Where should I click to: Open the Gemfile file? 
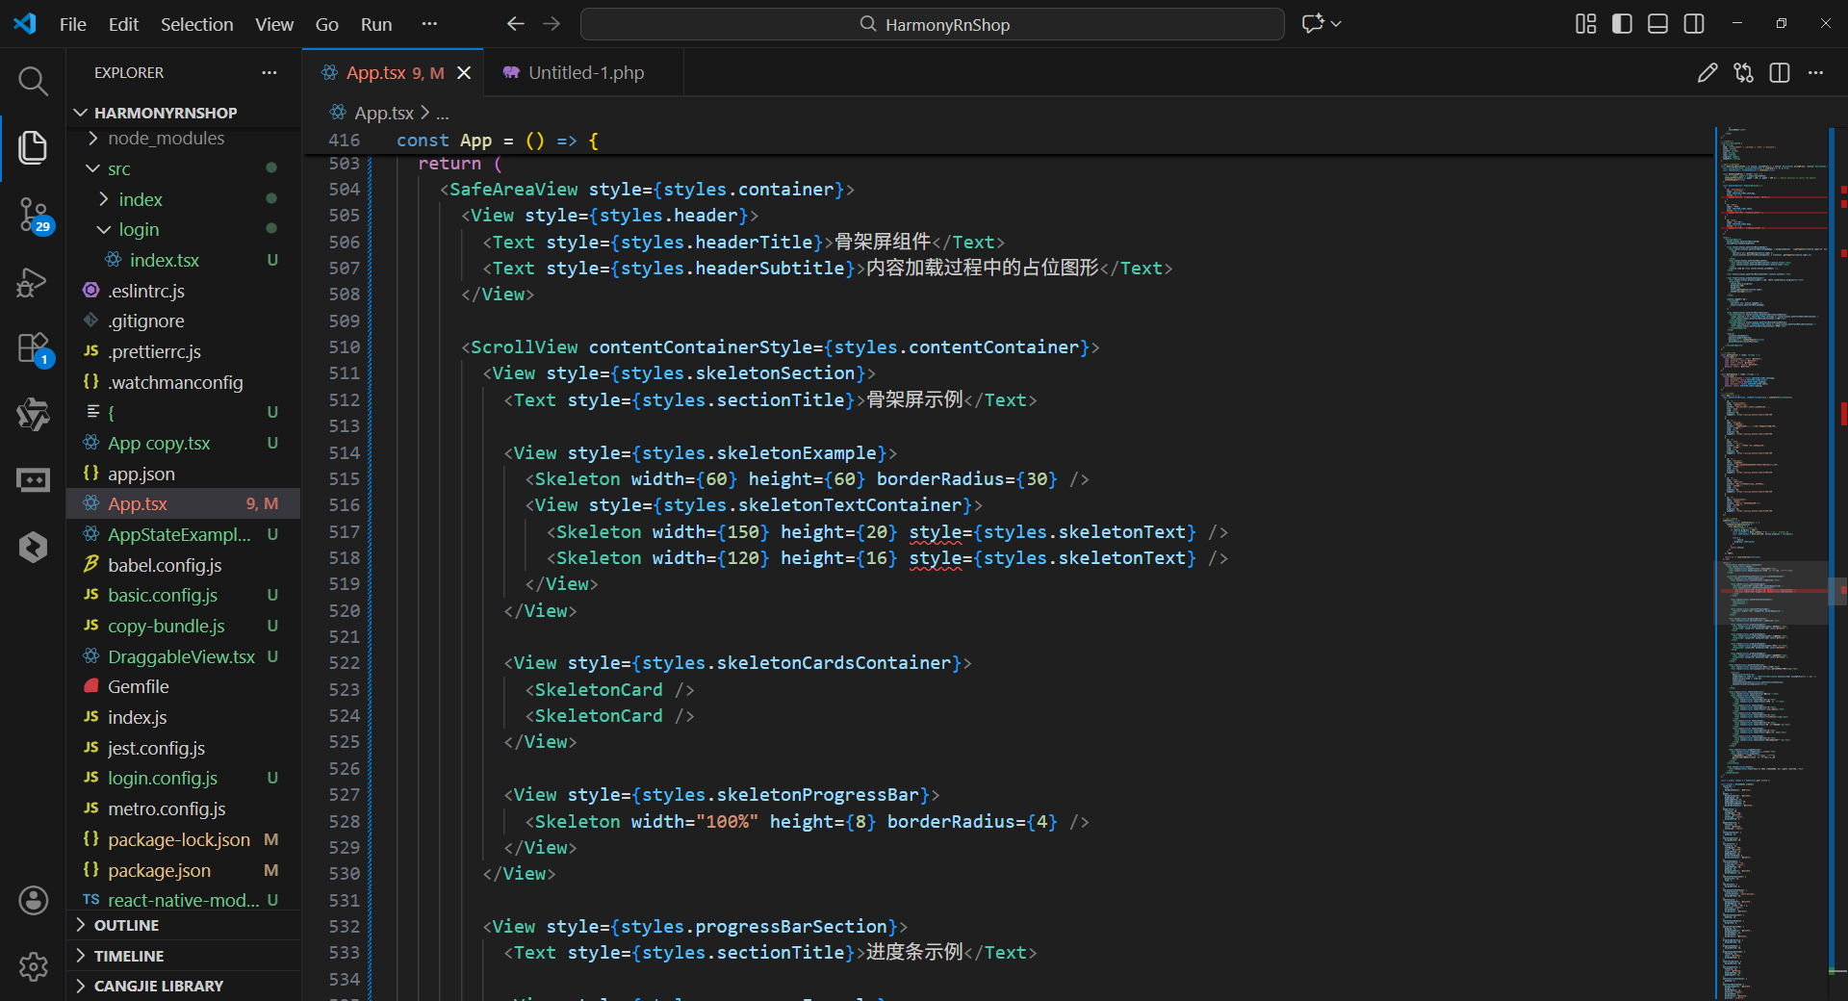point(183,687)
